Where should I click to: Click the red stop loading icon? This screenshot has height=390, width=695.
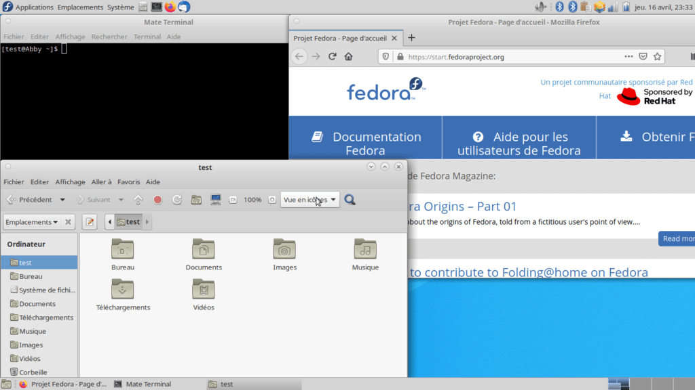click(x=157, y=200)
